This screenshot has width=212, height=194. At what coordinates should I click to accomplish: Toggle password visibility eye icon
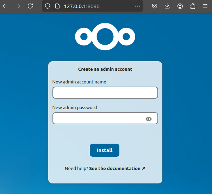(x=149, y=119)
